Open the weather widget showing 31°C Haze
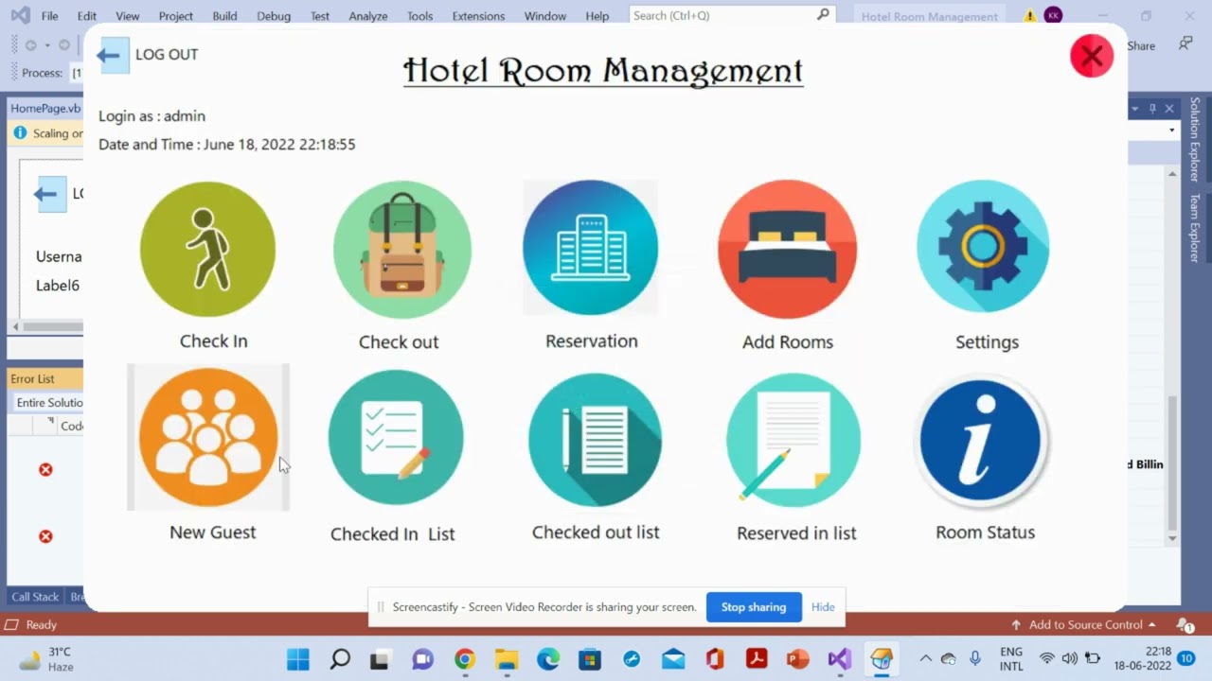 point(46,659)
